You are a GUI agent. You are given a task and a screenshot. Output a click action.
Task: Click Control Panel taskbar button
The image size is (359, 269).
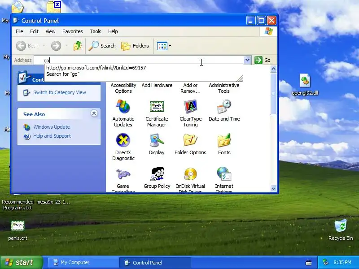155,262
